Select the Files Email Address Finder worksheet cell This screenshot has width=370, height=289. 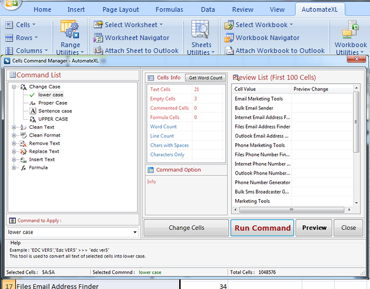pyautogui.click(x=97, y=285)
